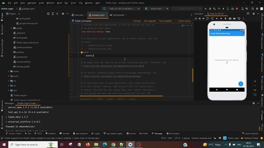Click editor vertical scrollbar thumb
Viewport: 264px width, 148px height.
pos(193,75)
